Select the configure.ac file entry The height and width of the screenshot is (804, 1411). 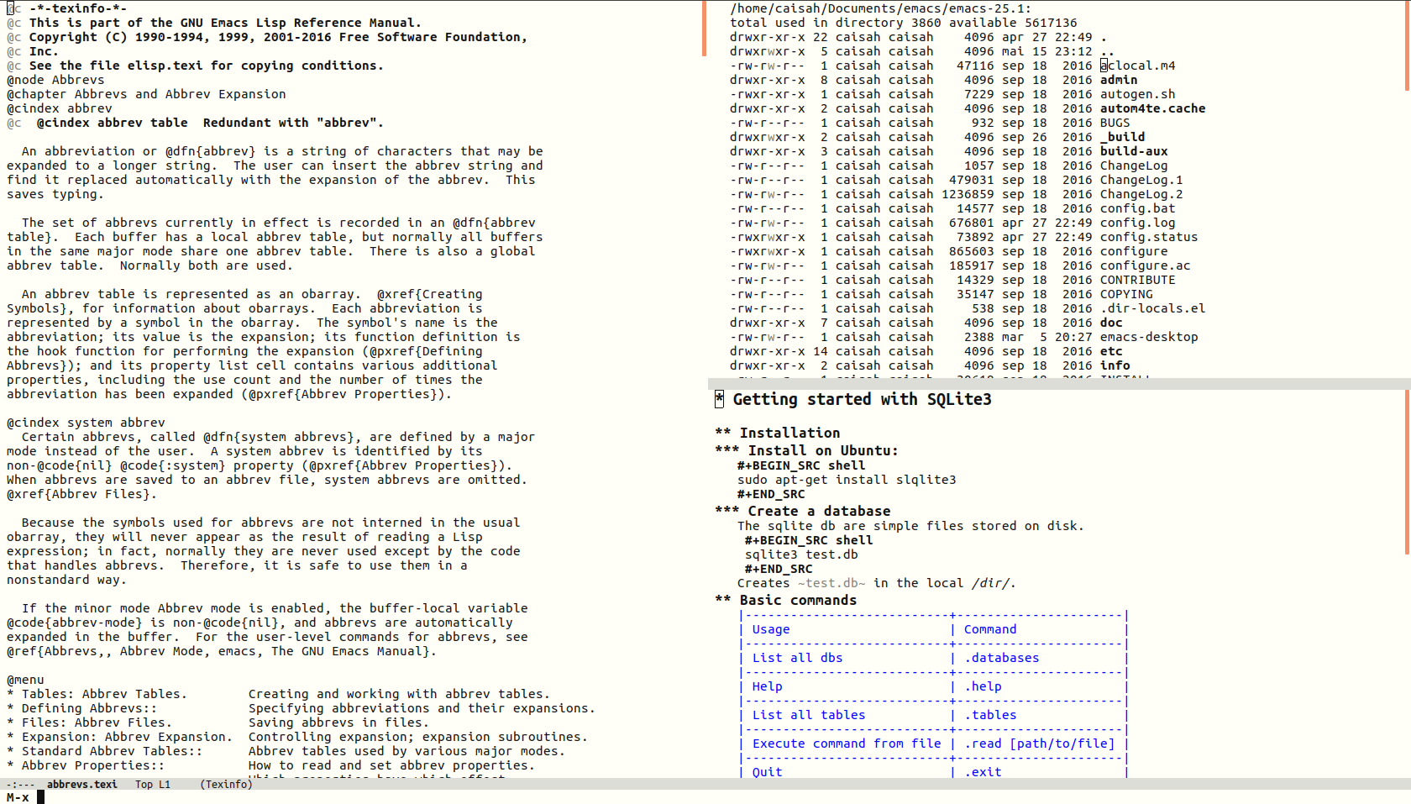click(1146, 265)
